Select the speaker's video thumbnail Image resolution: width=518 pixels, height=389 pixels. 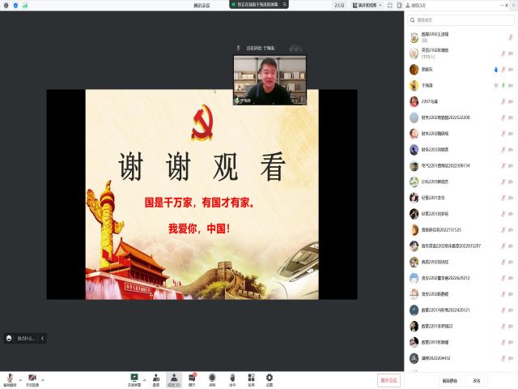click(270, 80)
